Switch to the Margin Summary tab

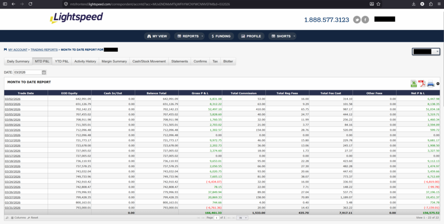click(114, 61)
